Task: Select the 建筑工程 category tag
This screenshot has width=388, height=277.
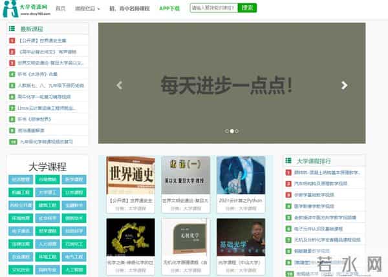Action: point(47,205)
